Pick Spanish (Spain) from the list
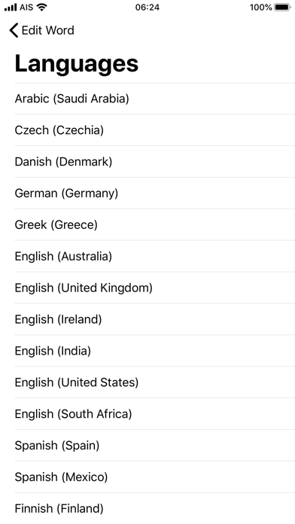The width and height of the screenshot is (295, 524). point(155,446)
